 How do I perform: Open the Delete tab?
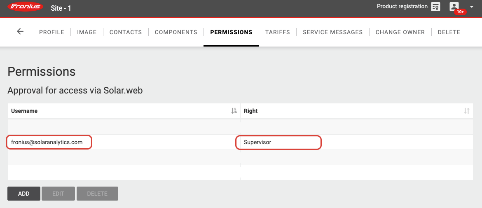point(449,32)
